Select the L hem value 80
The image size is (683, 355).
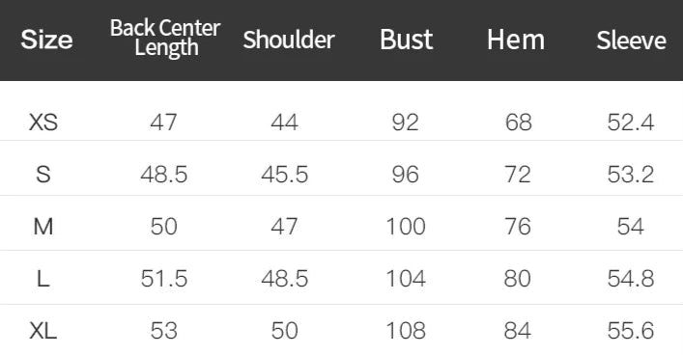pos(517,279)
